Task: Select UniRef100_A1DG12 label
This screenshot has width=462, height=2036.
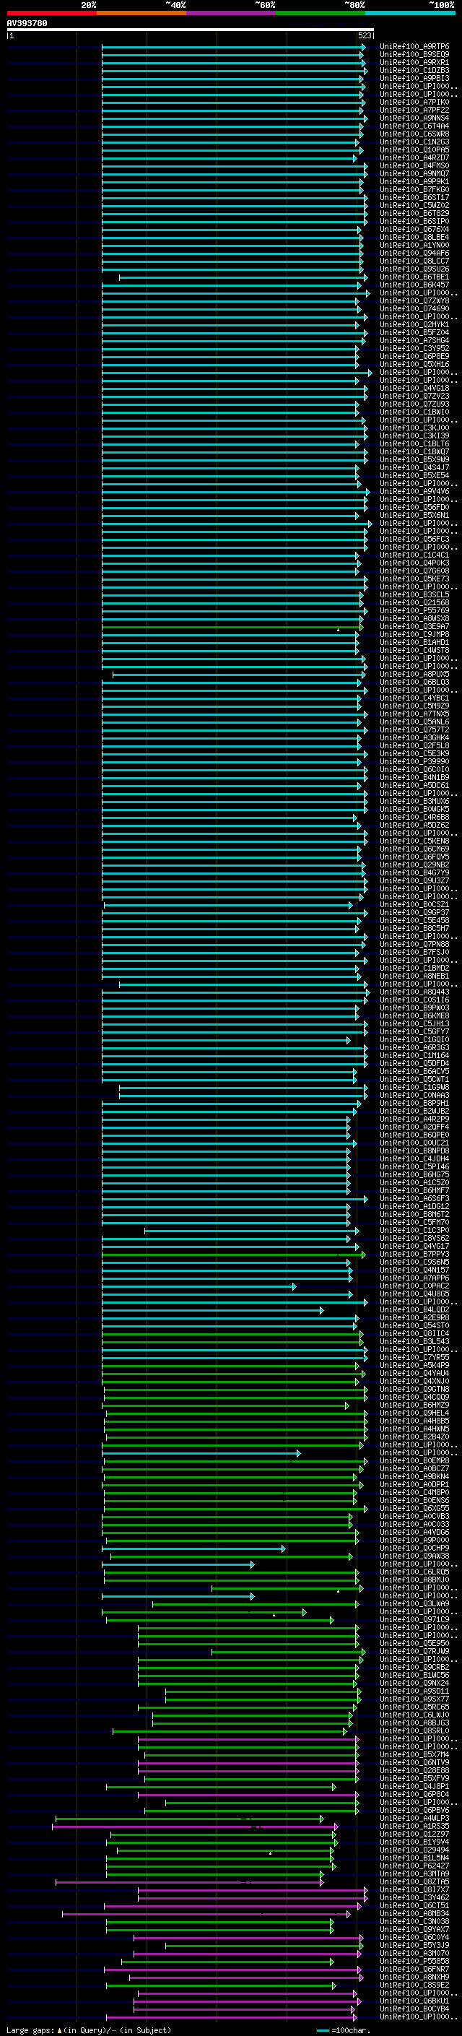Action: 414,1206
